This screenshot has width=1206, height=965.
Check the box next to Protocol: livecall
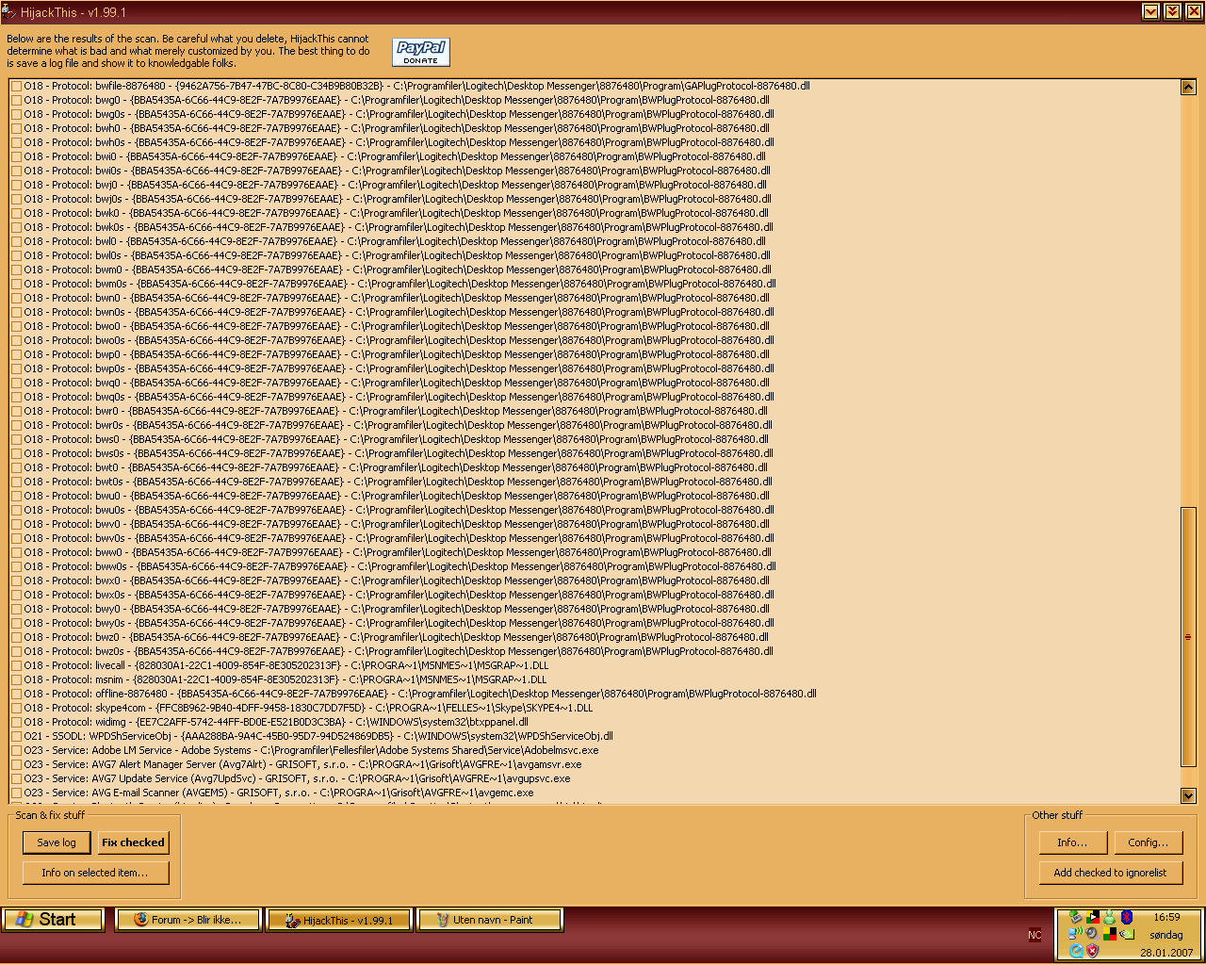(x=16, y=665)
